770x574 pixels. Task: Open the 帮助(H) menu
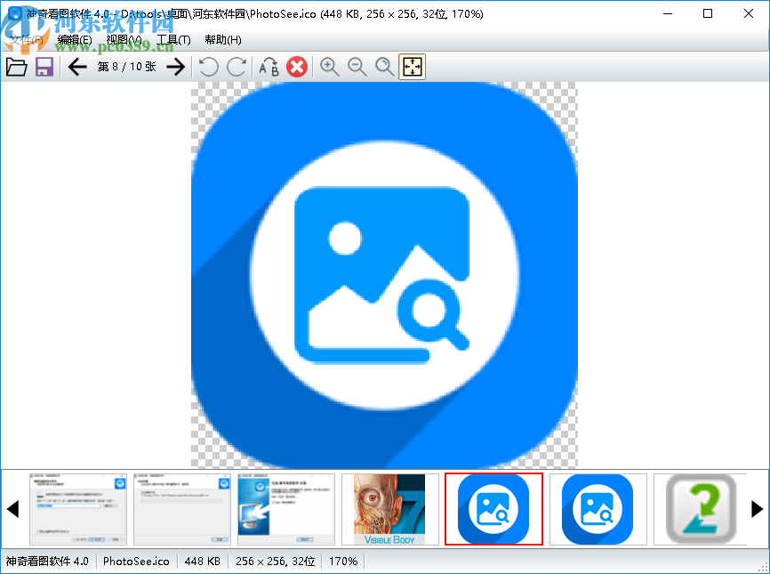(223, 40)
